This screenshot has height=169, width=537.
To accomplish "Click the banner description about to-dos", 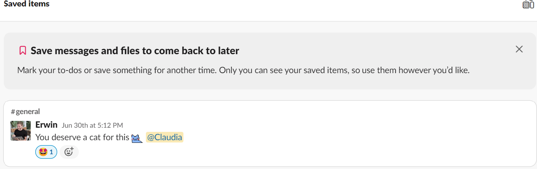I will pyautogui.click(x=243, y=70).
